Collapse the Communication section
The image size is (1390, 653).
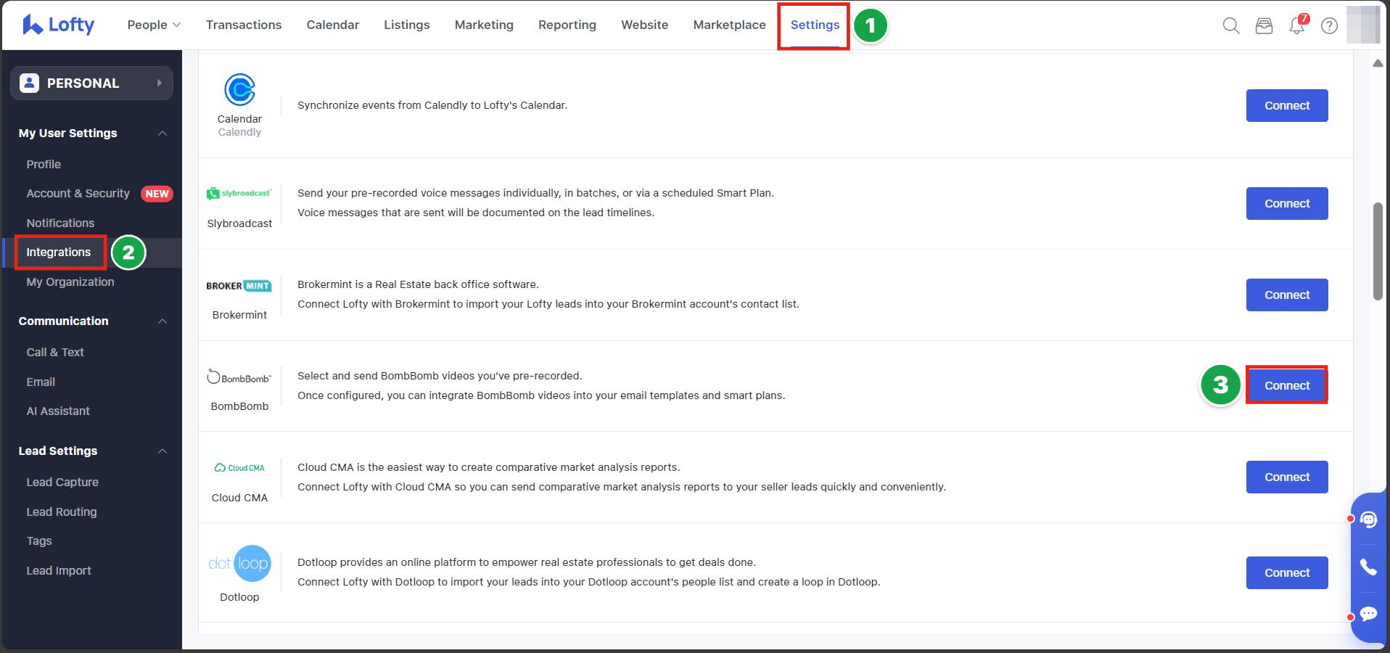163,321
